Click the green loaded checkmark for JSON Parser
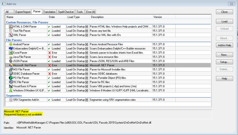Image resolution: width=238 pixels, height=135 pixels. 49,61
